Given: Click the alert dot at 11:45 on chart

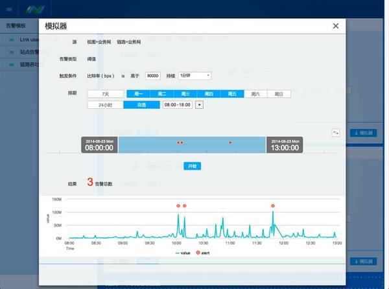Looking at the screenshot, I should 273,205.
